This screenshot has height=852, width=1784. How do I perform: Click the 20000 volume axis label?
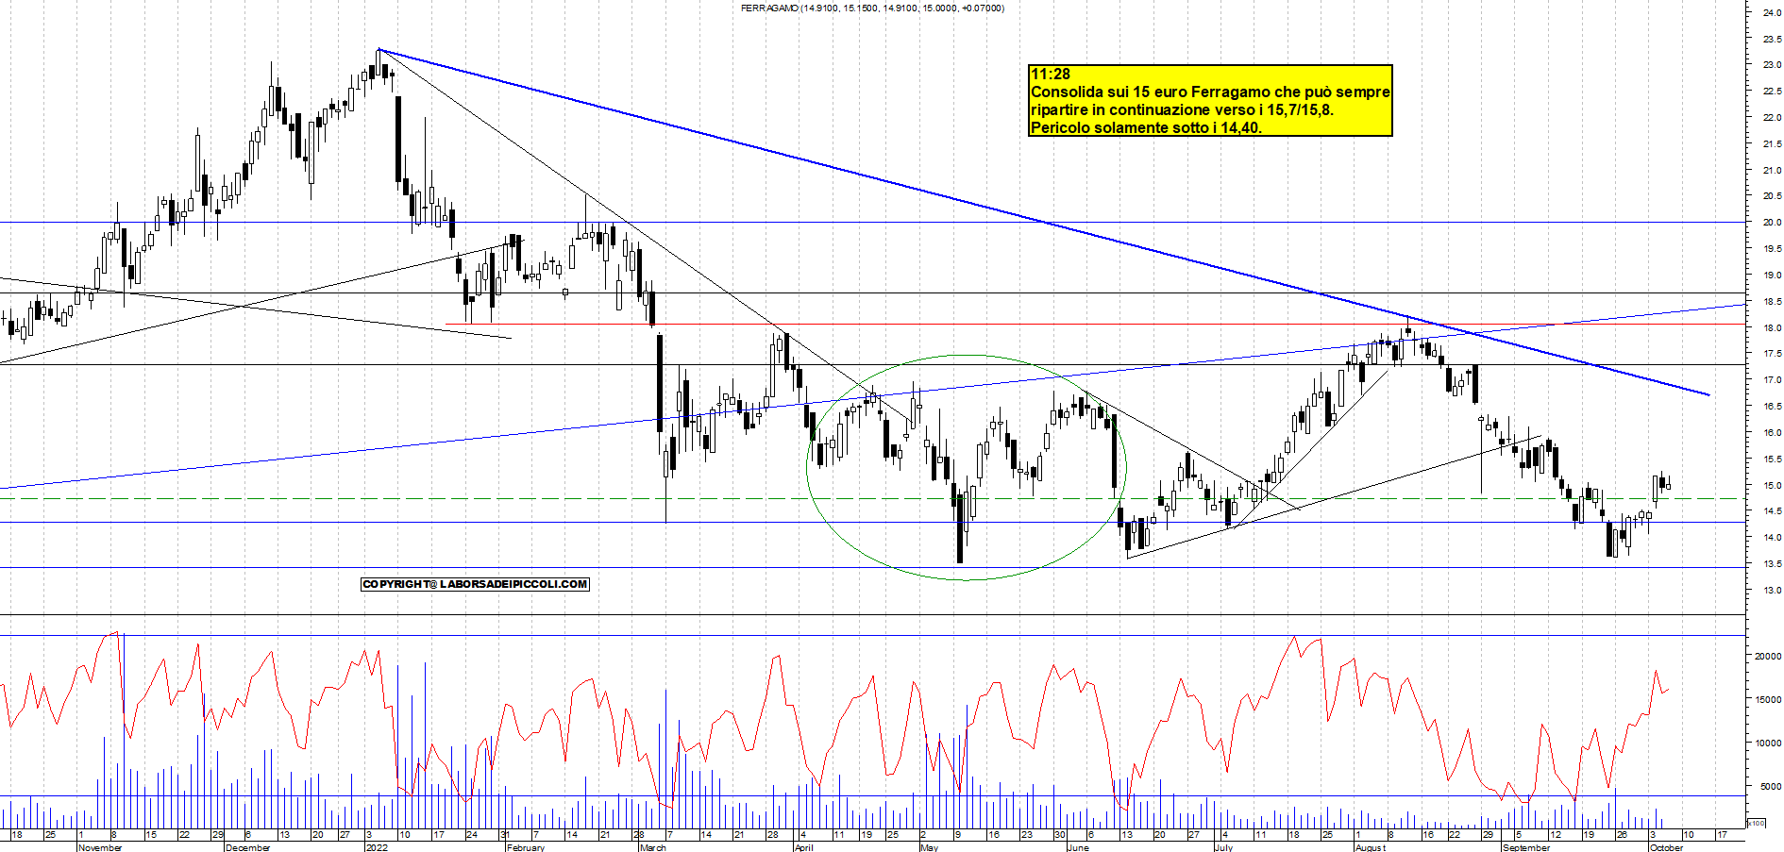(1768, 657)
